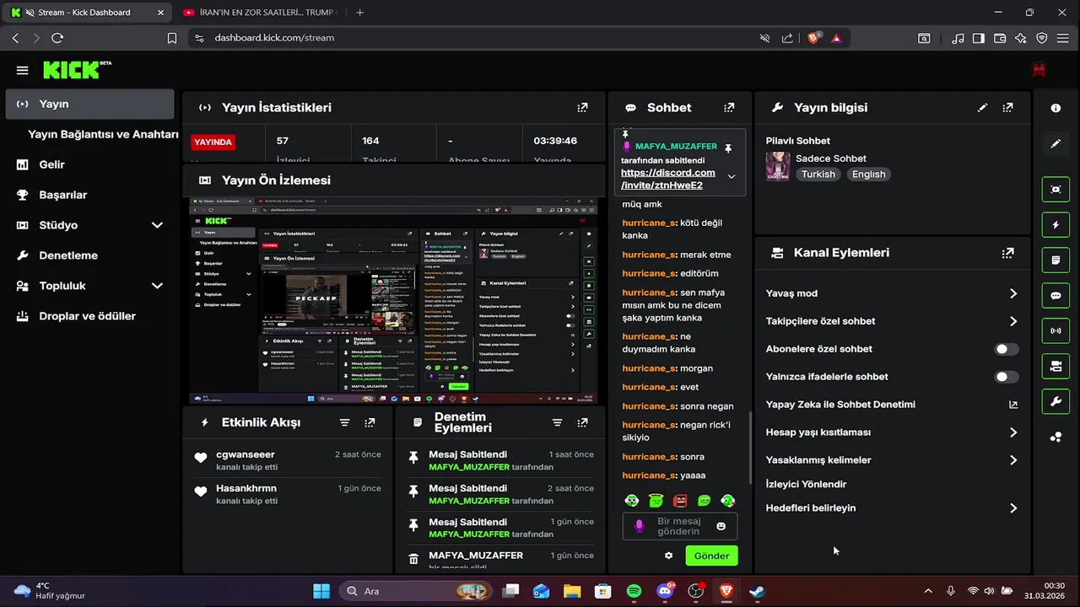Open chat settings gear icon
Image resolution: width=1080 pixels, height=607 pixels.
pos(669,556)
